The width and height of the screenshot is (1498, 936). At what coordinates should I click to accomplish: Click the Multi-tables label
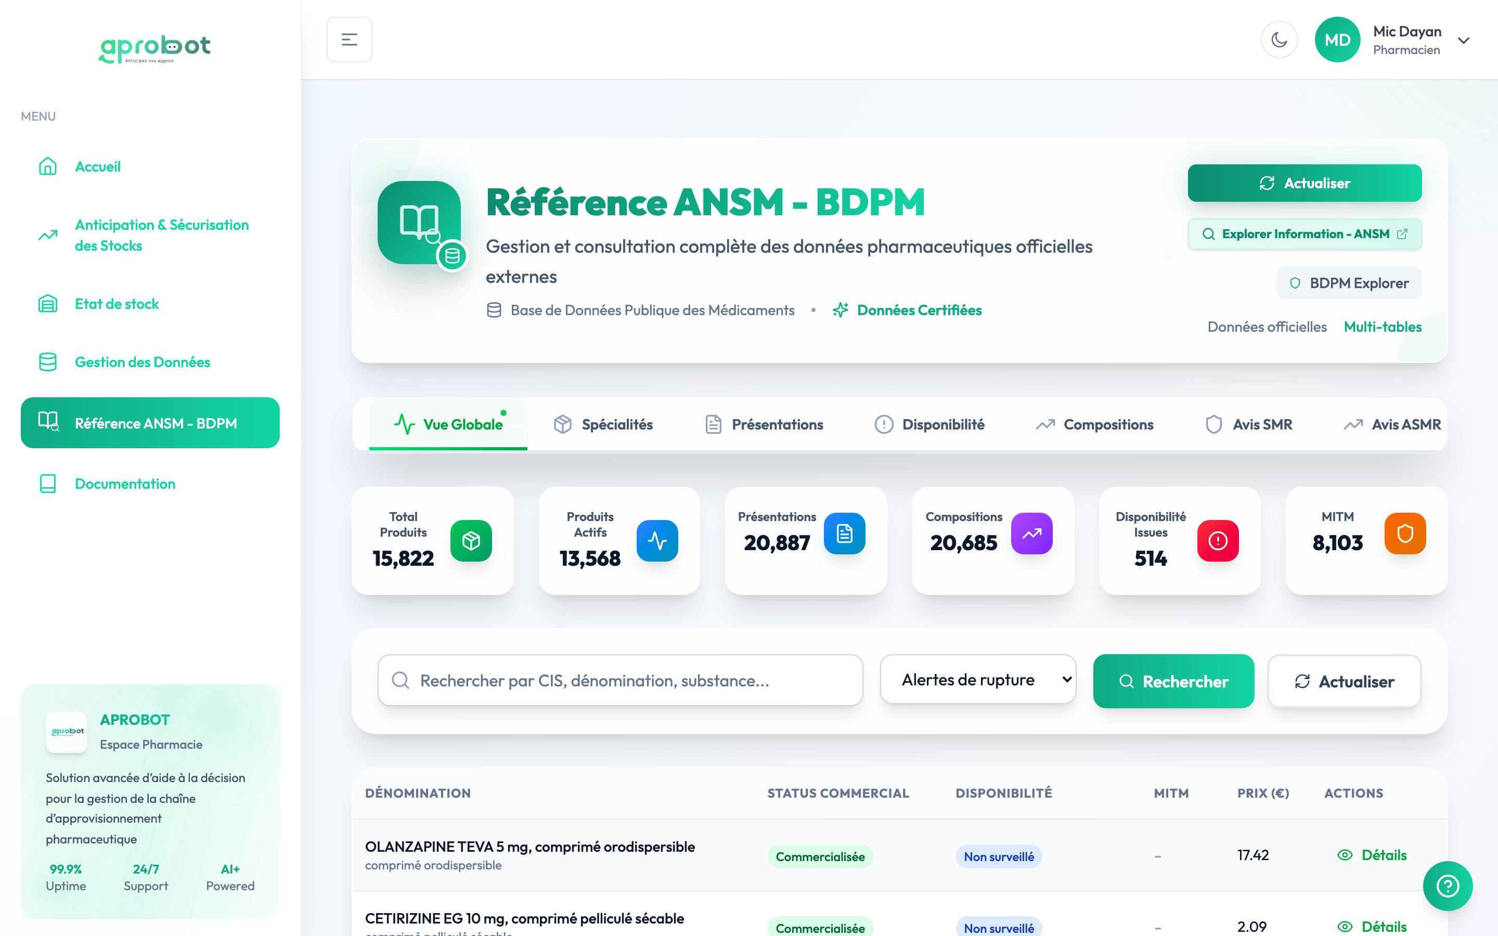tap(1382, 327)
